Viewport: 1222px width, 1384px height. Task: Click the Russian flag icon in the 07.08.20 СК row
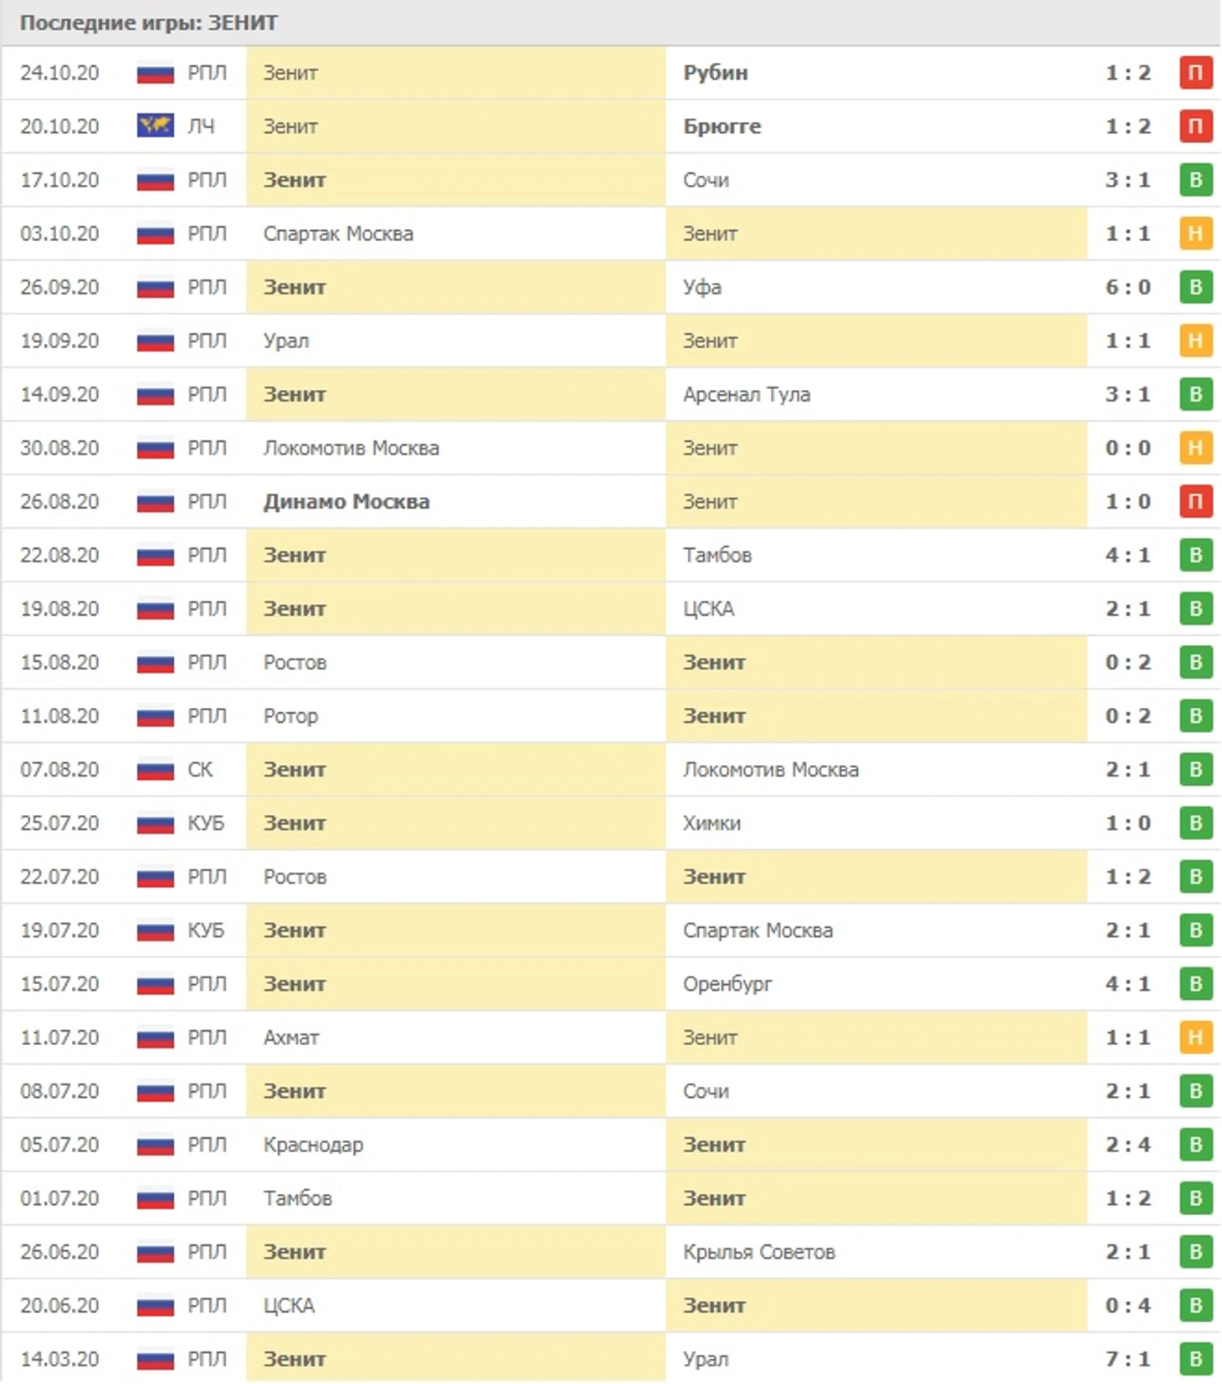point(155,770)
